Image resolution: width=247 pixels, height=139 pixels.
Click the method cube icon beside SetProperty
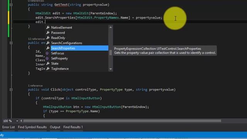pos(47,58)
